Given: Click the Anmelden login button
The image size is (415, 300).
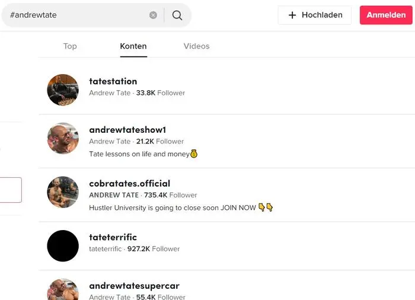Looking at the screenshot, I should 386,15.
